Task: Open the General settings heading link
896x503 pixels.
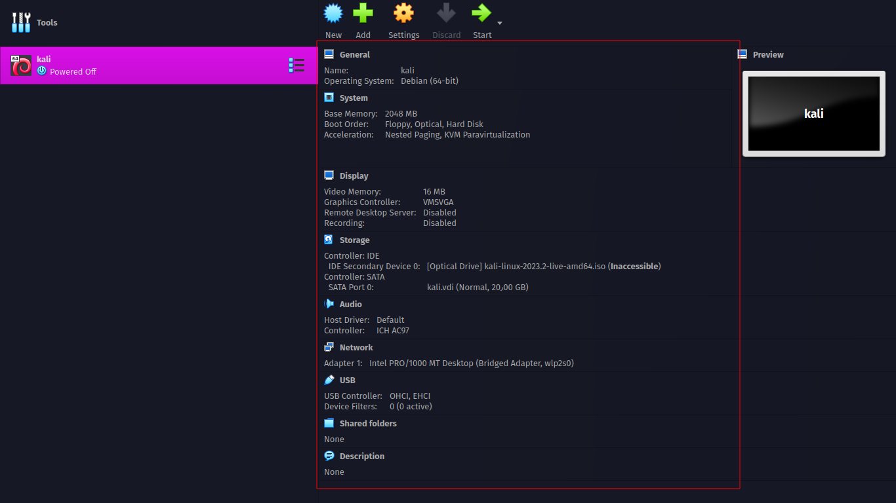Action: [x=355, y=55]
